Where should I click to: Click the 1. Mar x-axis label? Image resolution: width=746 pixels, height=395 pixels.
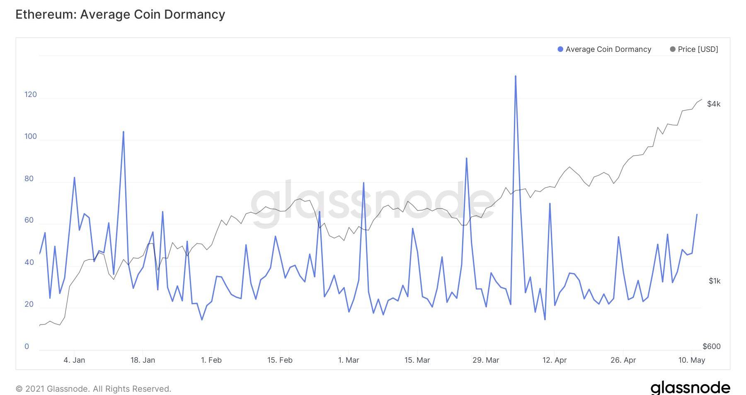[x=349, y=360]
